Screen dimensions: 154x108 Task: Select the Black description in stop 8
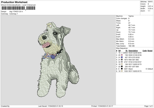[131, 69]
